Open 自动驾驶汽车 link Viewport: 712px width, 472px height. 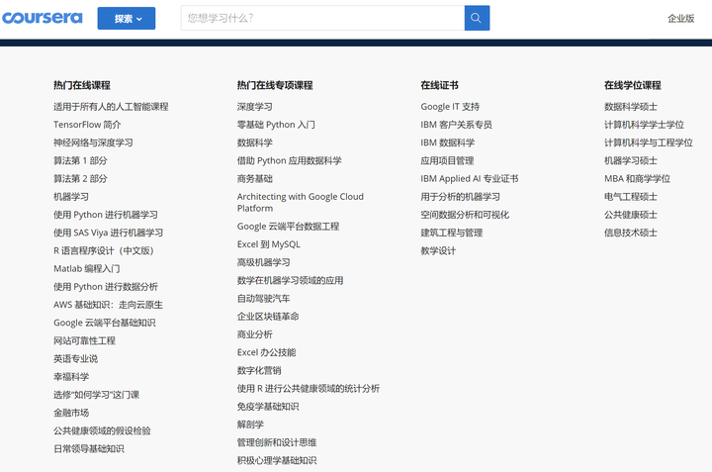pyautogui.click(x=263, y=299)
